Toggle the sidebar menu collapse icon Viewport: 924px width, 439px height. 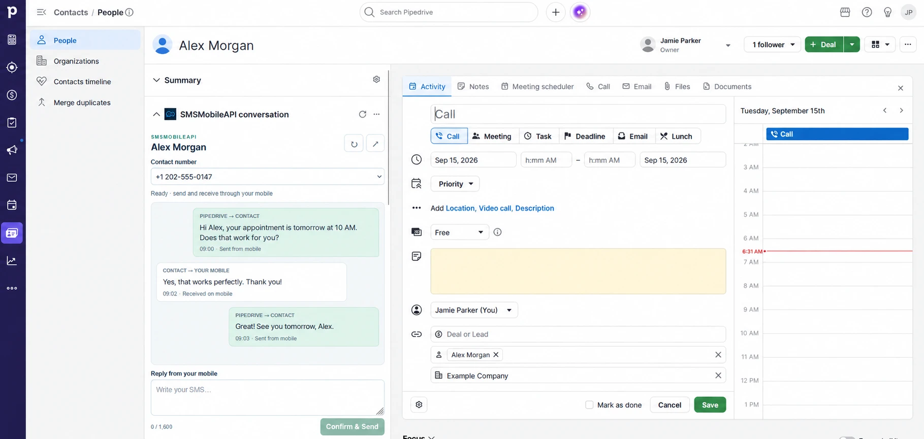(x=42, y=12)
